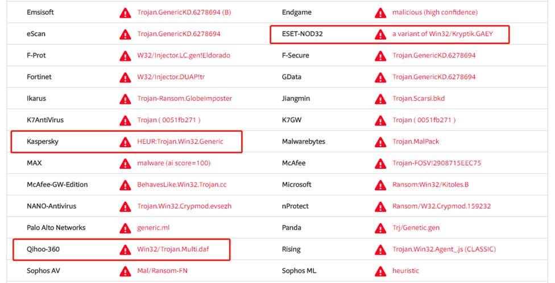The height and width of the screenshot is (283, 555).
Task: Click the HEUR:Trojan.Win32.Generic detection text
Action: click(180, 141)
